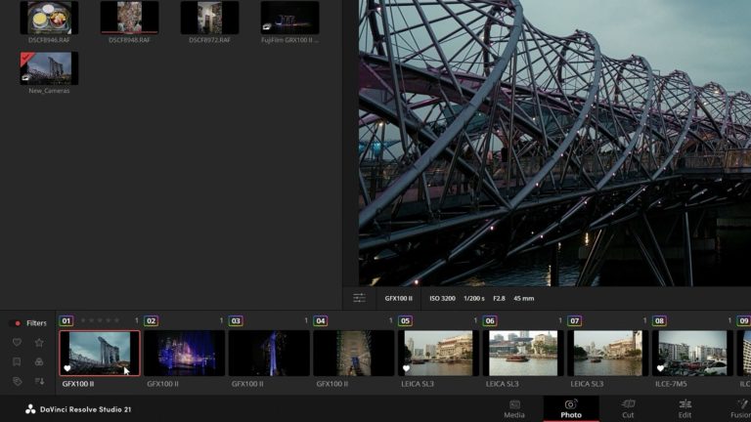Filter by keyword tag icon

pos(18,381)
